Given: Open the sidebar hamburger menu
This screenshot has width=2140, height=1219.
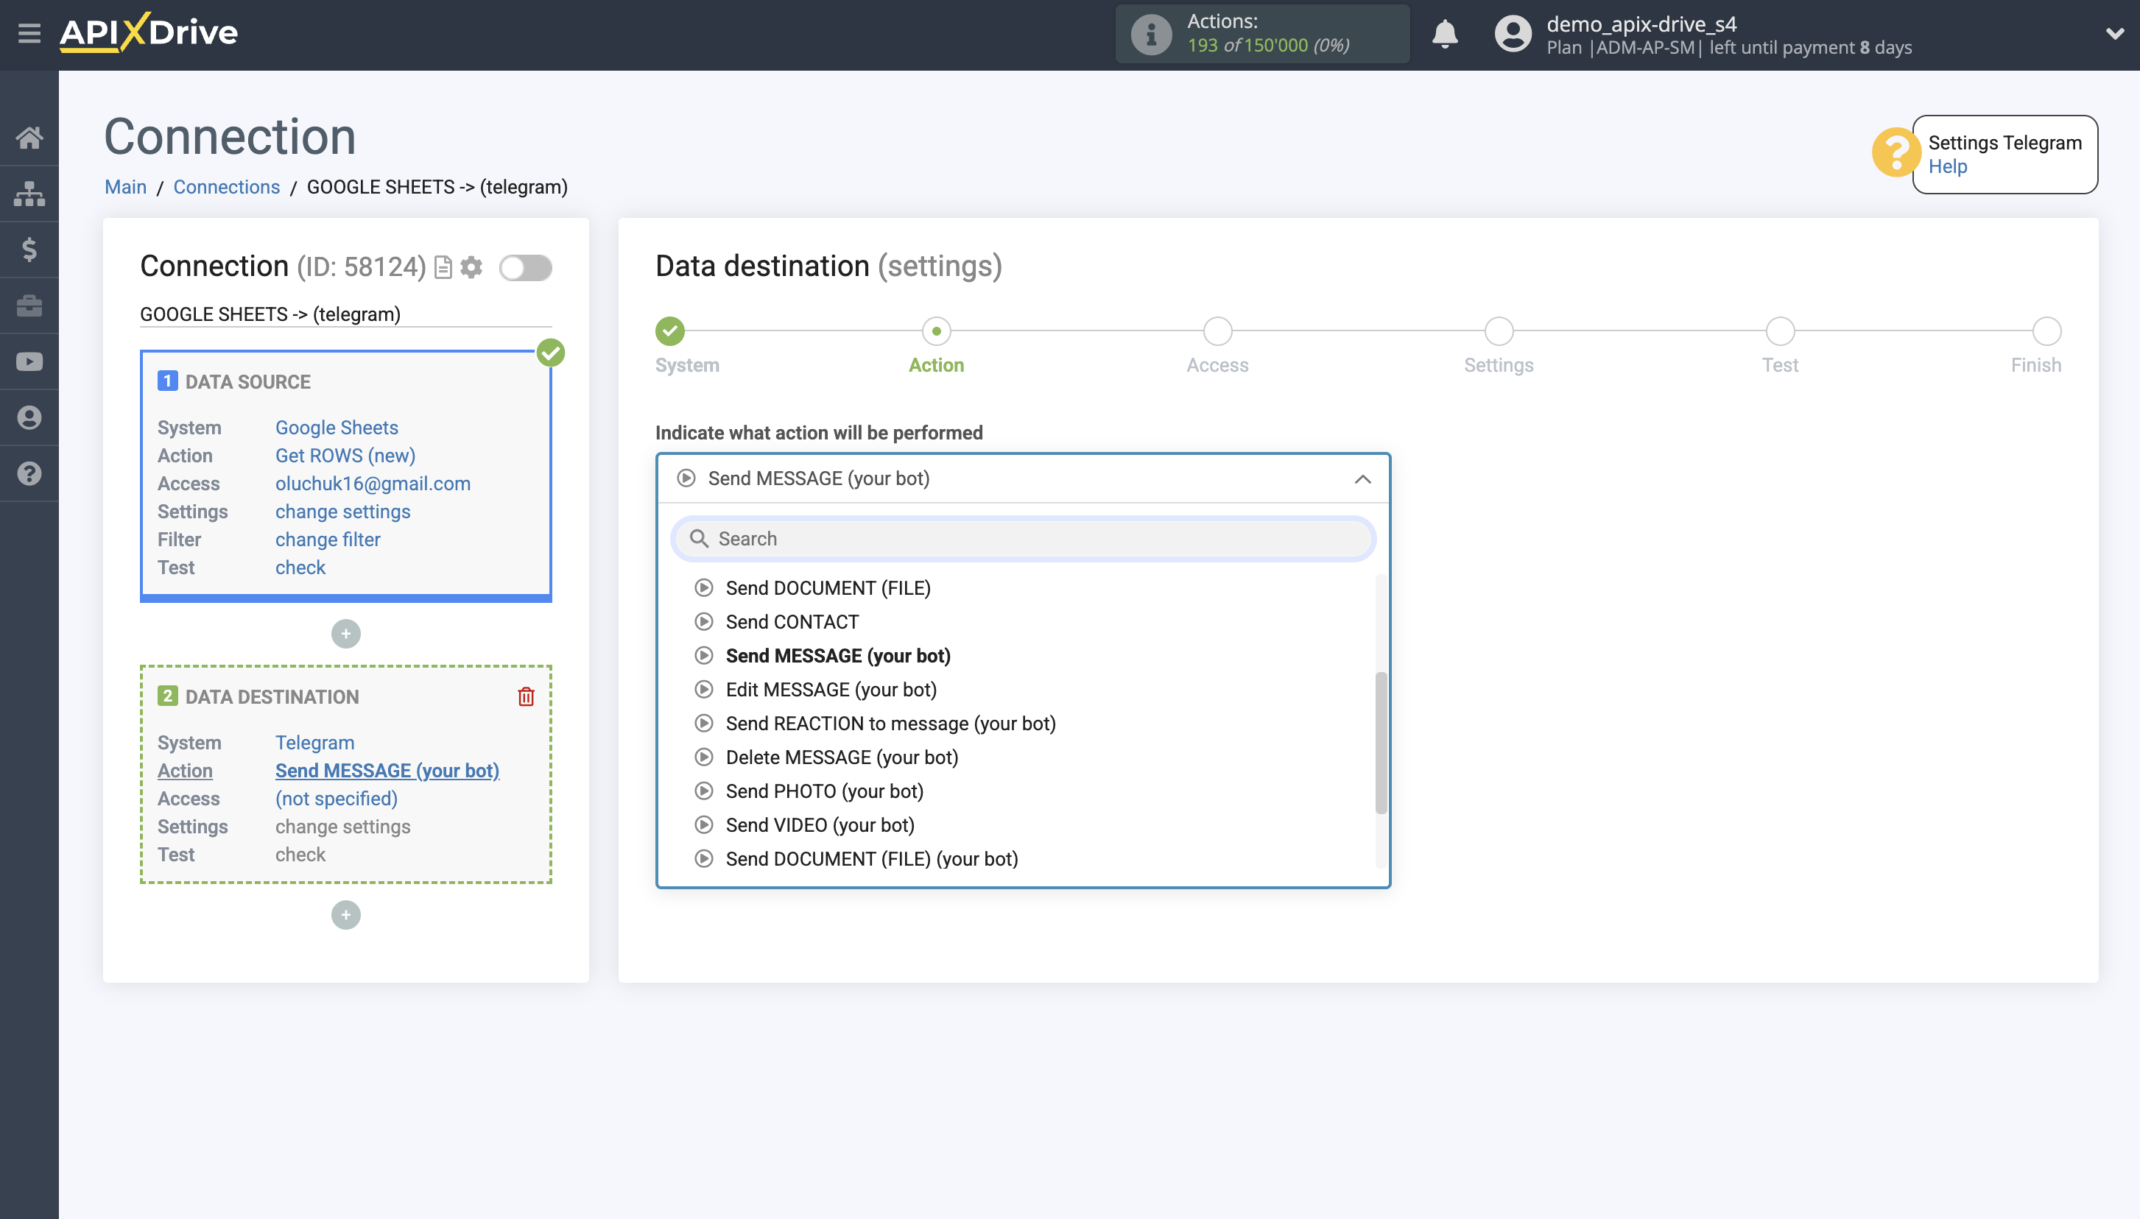Looking at the screenshot, I should (30, 33).
